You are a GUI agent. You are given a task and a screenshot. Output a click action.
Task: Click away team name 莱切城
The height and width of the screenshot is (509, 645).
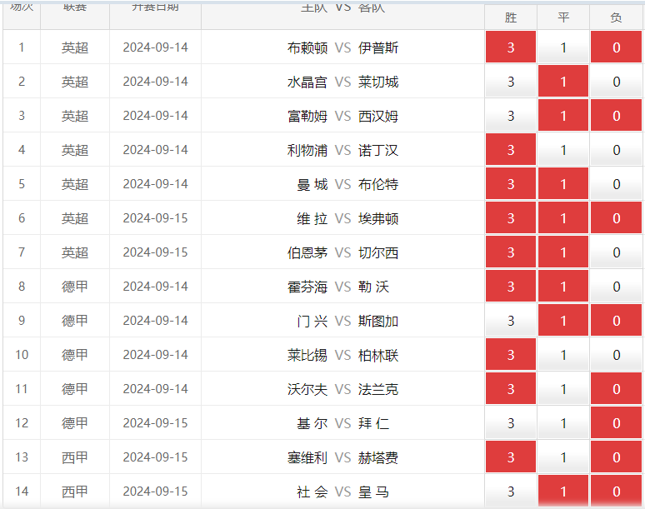[378, 82]
